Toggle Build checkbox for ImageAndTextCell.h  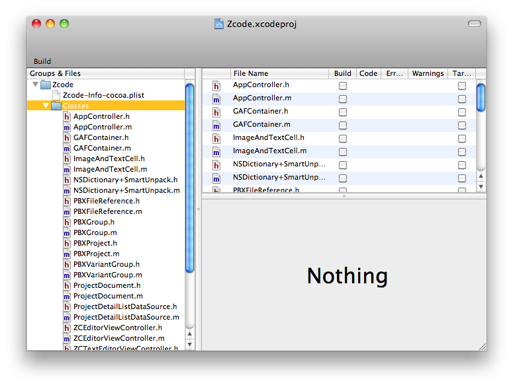[342, 139]
